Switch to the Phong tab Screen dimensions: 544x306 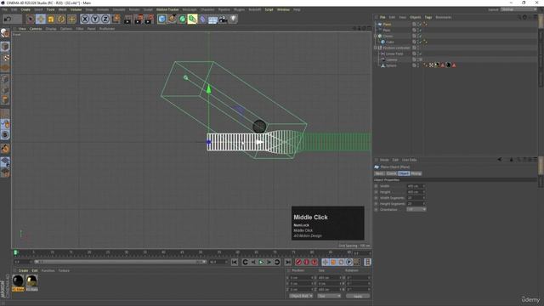416,173
